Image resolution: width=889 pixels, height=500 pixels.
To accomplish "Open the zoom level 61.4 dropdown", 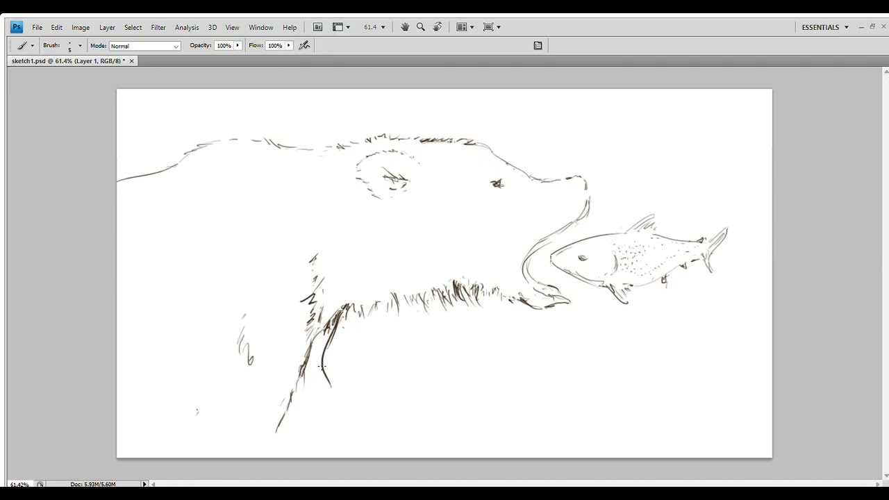I will 383,27.
